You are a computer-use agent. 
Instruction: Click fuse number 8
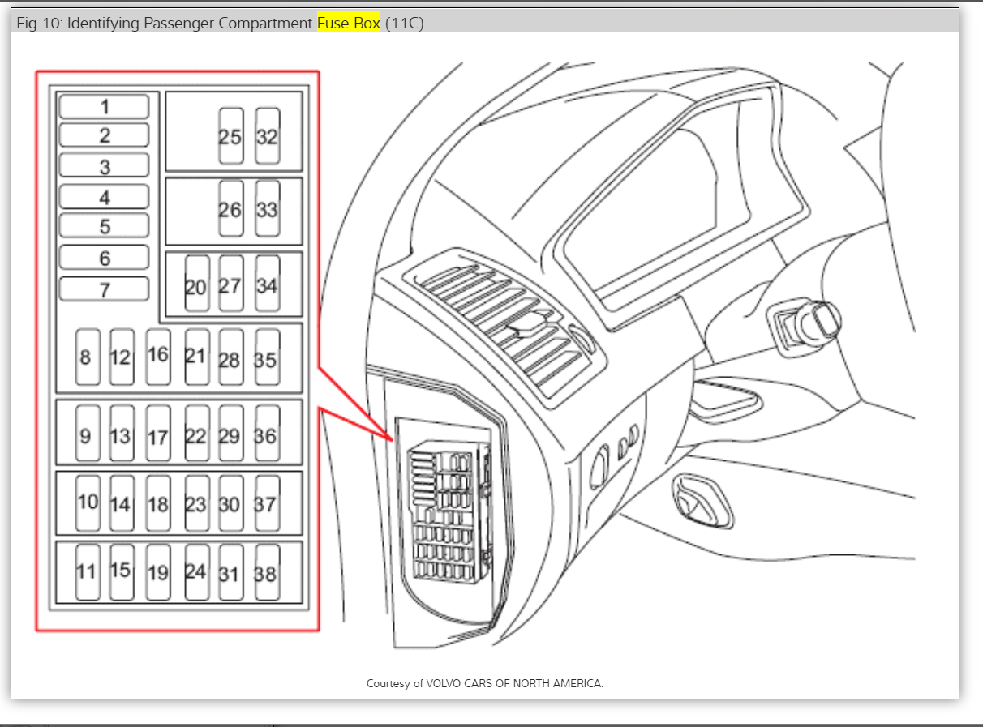click(x=87, y=357)
